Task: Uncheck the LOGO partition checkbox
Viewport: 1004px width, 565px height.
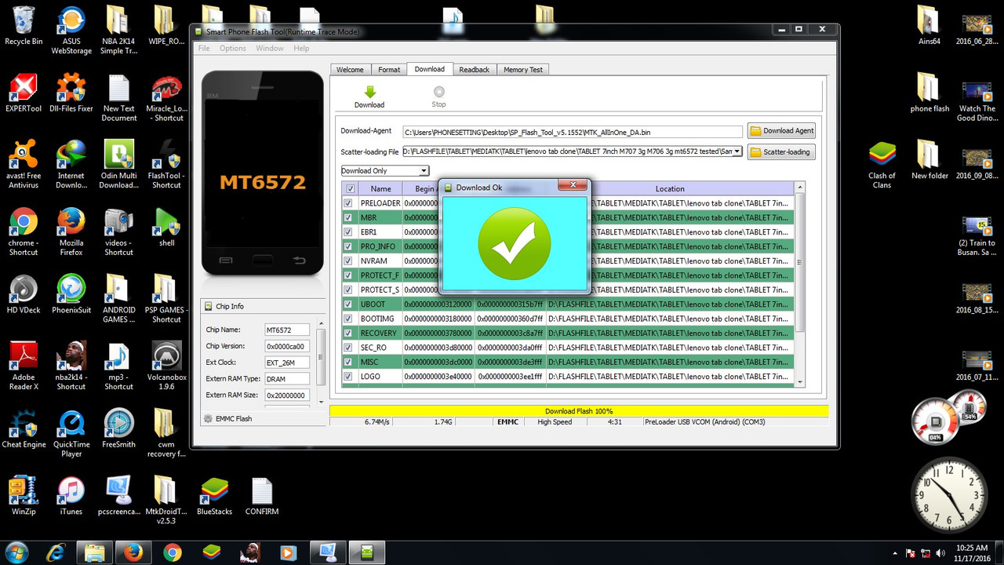Action: (348, 376)
